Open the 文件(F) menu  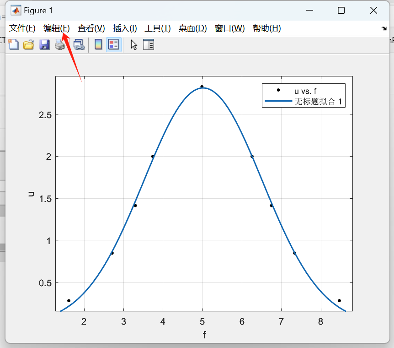22,28
